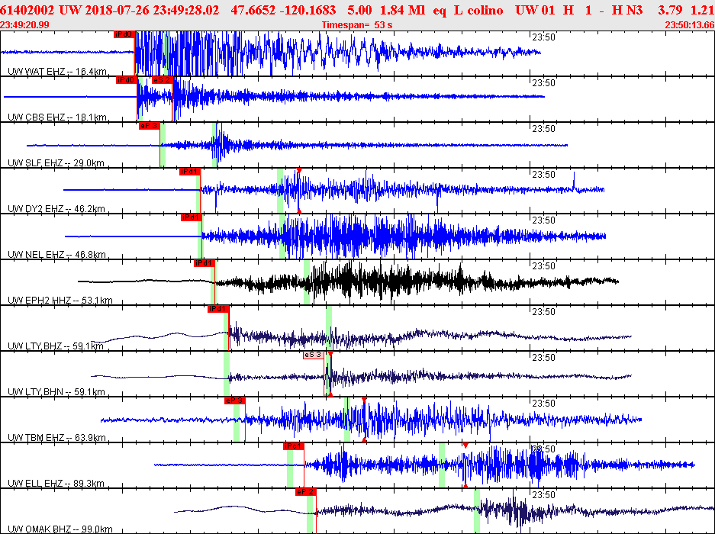Click depth value 5.00 in header
Image resolution: width=715 pixels, height=534 pixels.
pos(359,10)
